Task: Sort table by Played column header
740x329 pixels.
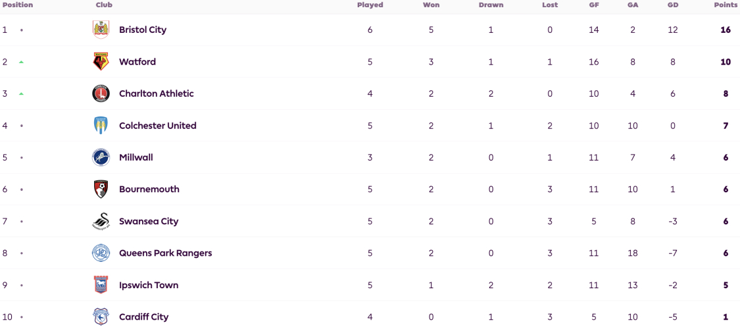Action: [x=370, y=5]
